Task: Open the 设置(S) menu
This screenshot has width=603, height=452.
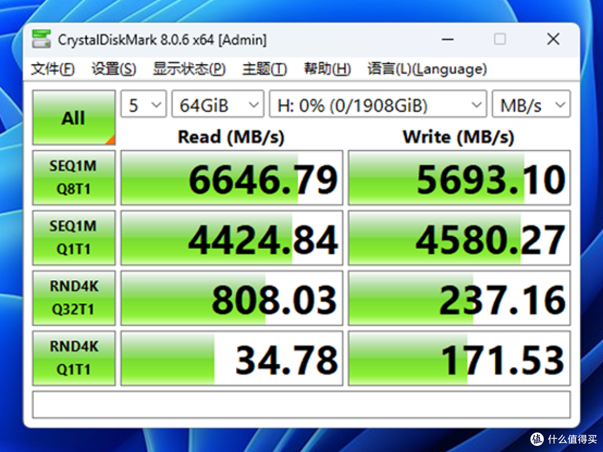Action: (x=114, y=69)
